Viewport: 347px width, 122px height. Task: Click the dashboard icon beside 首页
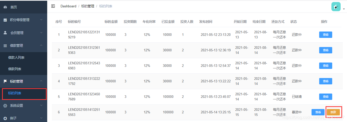5,7
